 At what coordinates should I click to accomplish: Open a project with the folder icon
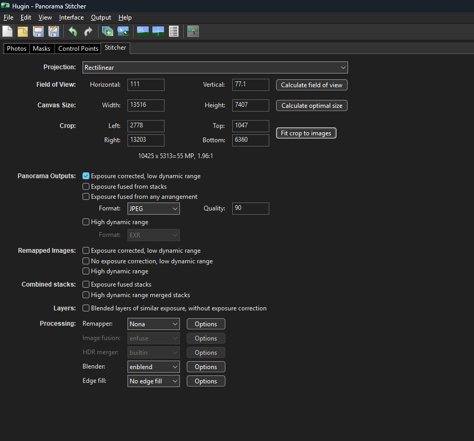tap(23, 31)
